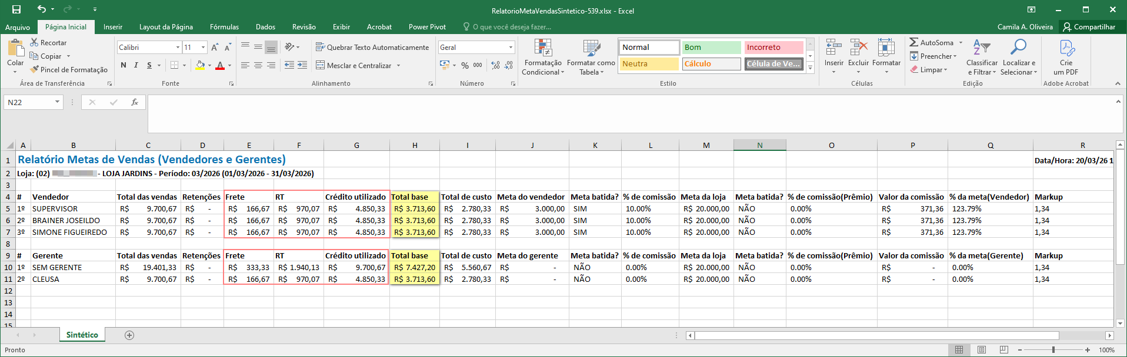Open Formatação Condicional menu

tap(542, 58)
